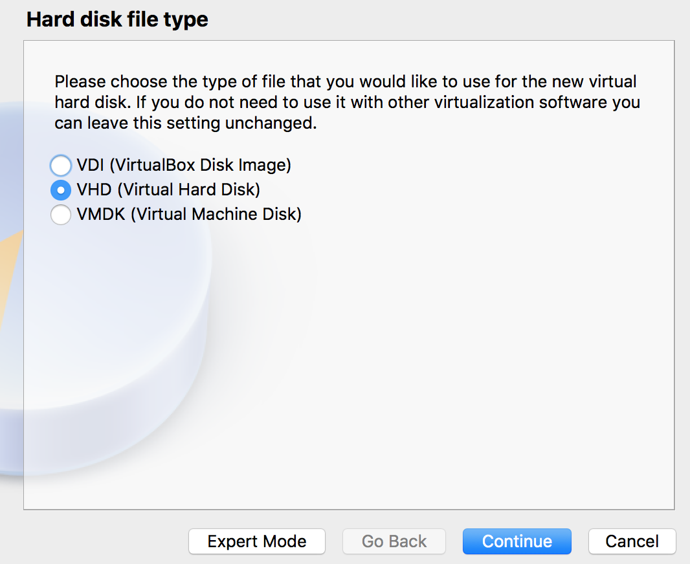Click the gray margin right of the heading
690x564 pixels.
440,20
